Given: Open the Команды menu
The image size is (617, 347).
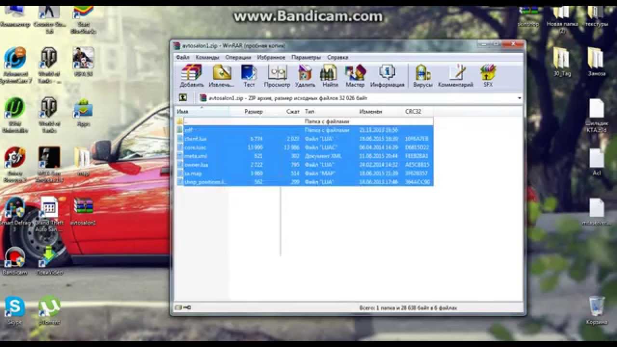Looking at the screenshot, I should (207, 57).
